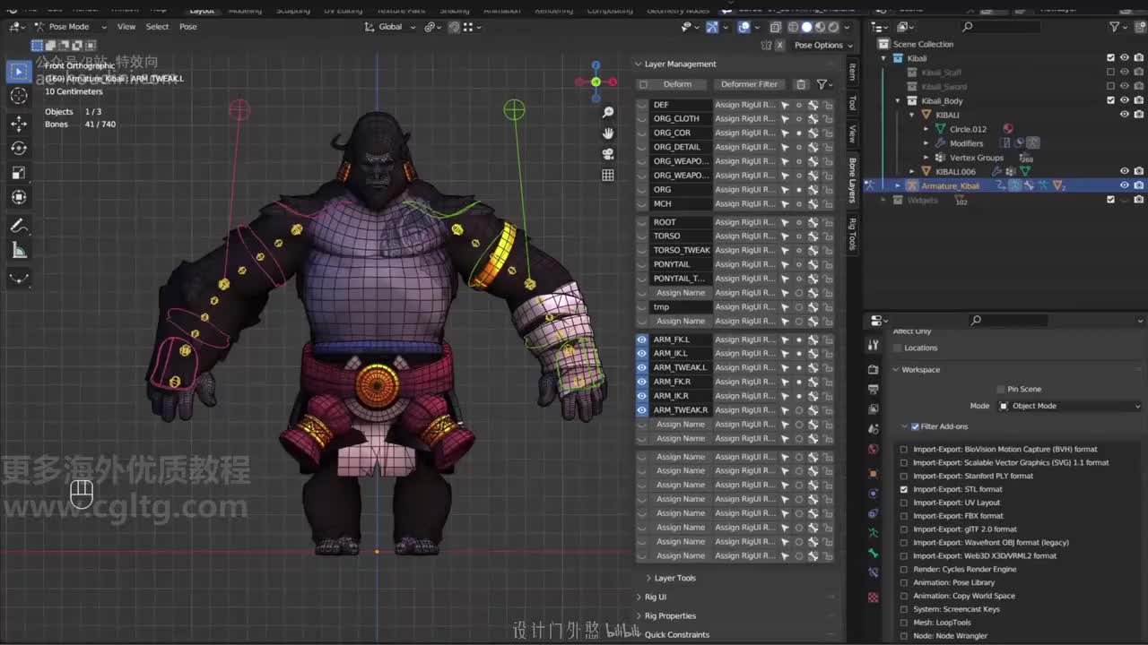Hide the ARM_TWEAK.L bone layer

(x=642, y=367)
